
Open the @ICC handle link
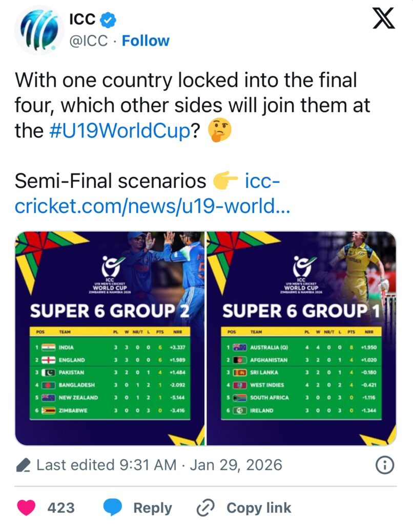point(88,41)
